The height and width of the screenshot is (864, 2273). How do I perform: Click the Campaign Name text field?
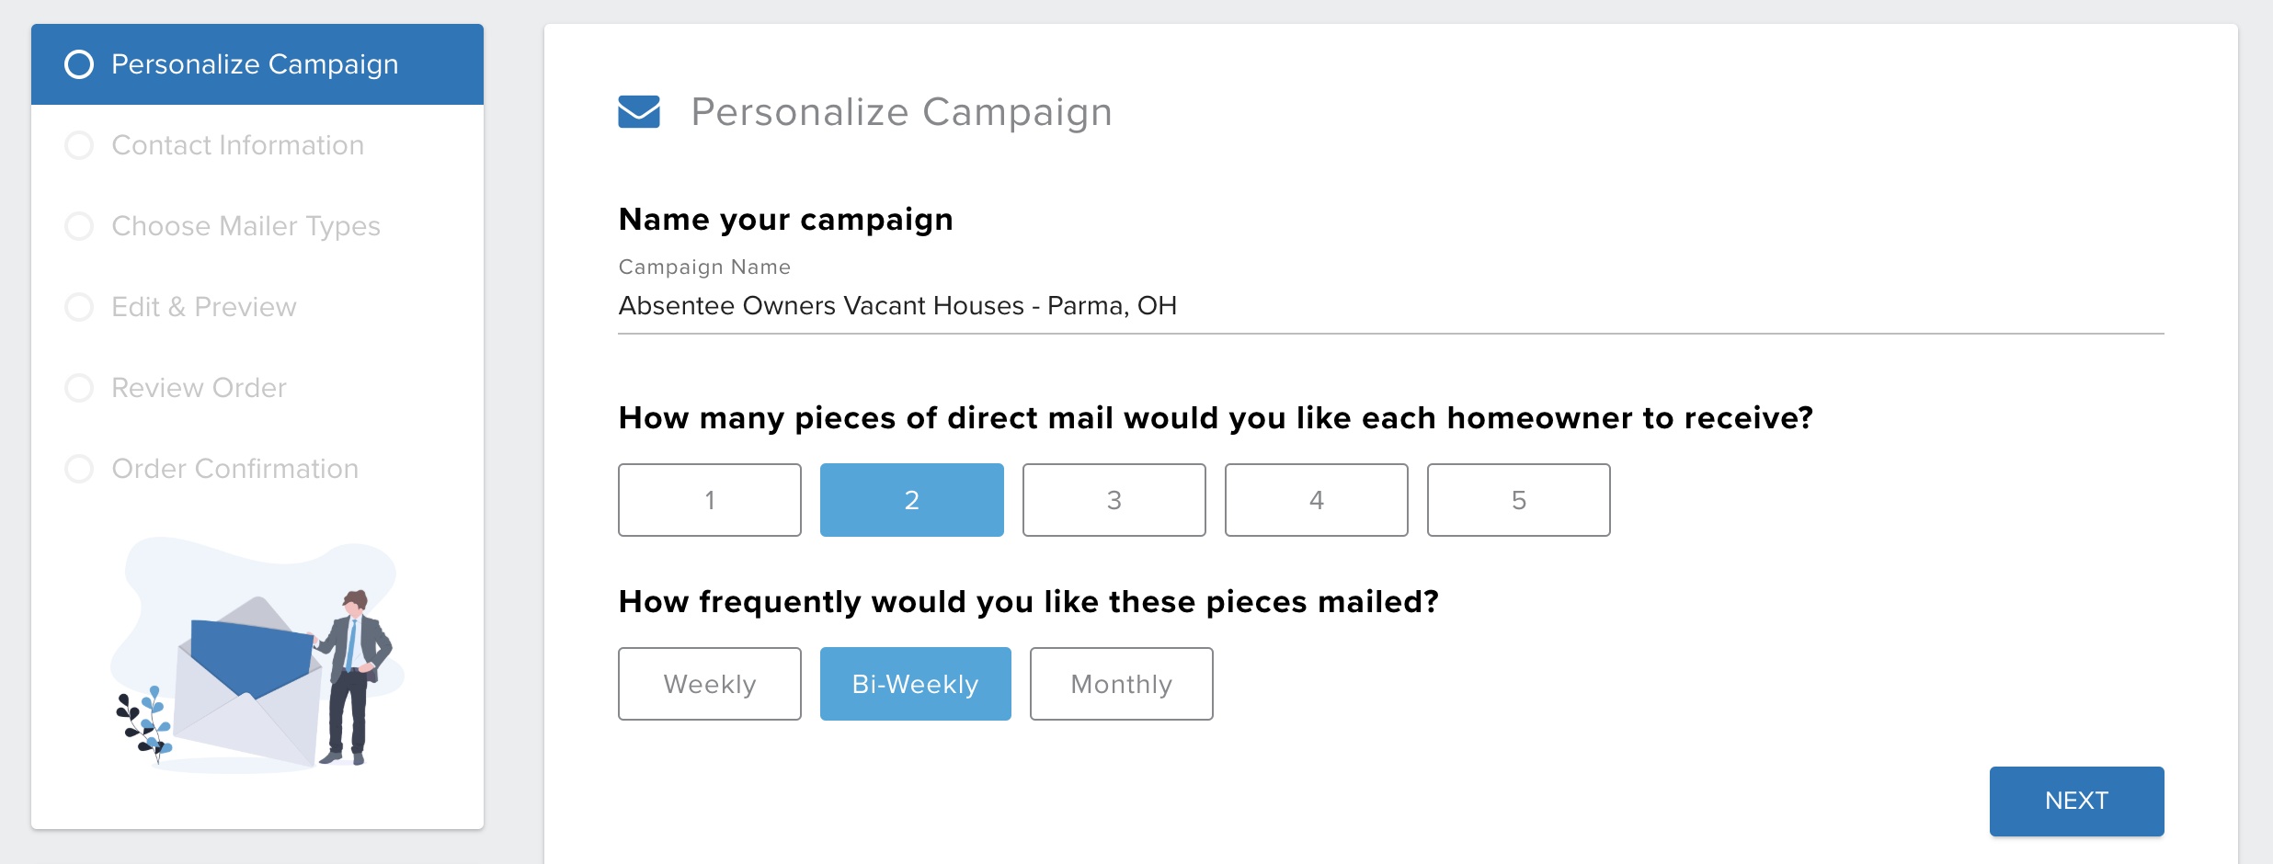coord(1390,306)
